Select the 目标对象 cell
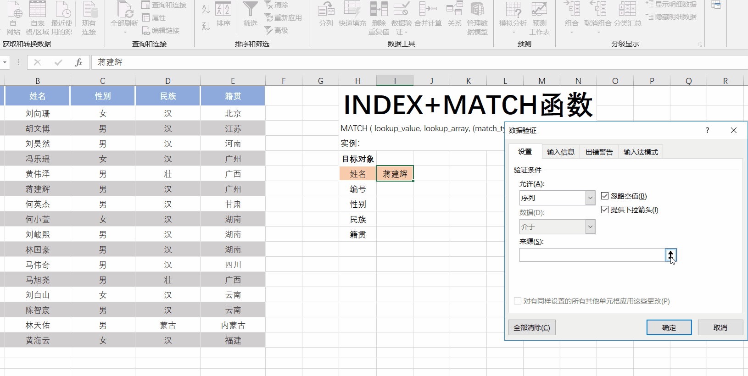The height and width of the screenshot is (376, 748). tap(358, 159)
